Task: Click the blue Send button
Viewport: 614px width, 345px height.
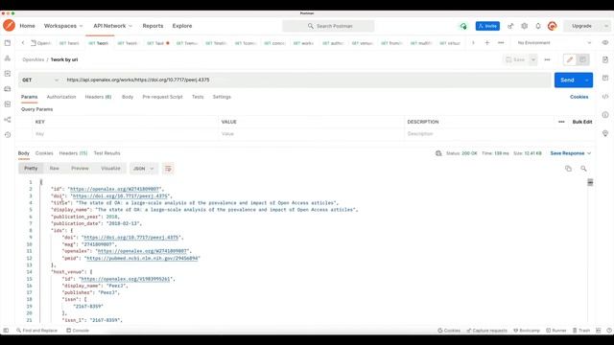Action: (x=567, y=80)
